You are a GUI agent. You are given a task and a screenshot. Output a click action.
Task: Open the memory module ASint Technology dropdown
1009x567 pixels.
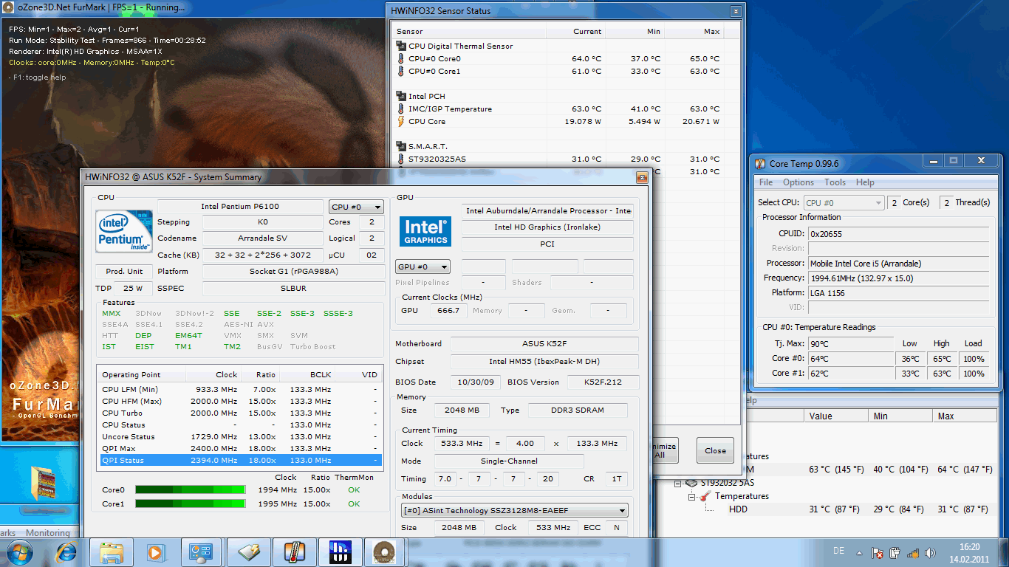point(515,510)
